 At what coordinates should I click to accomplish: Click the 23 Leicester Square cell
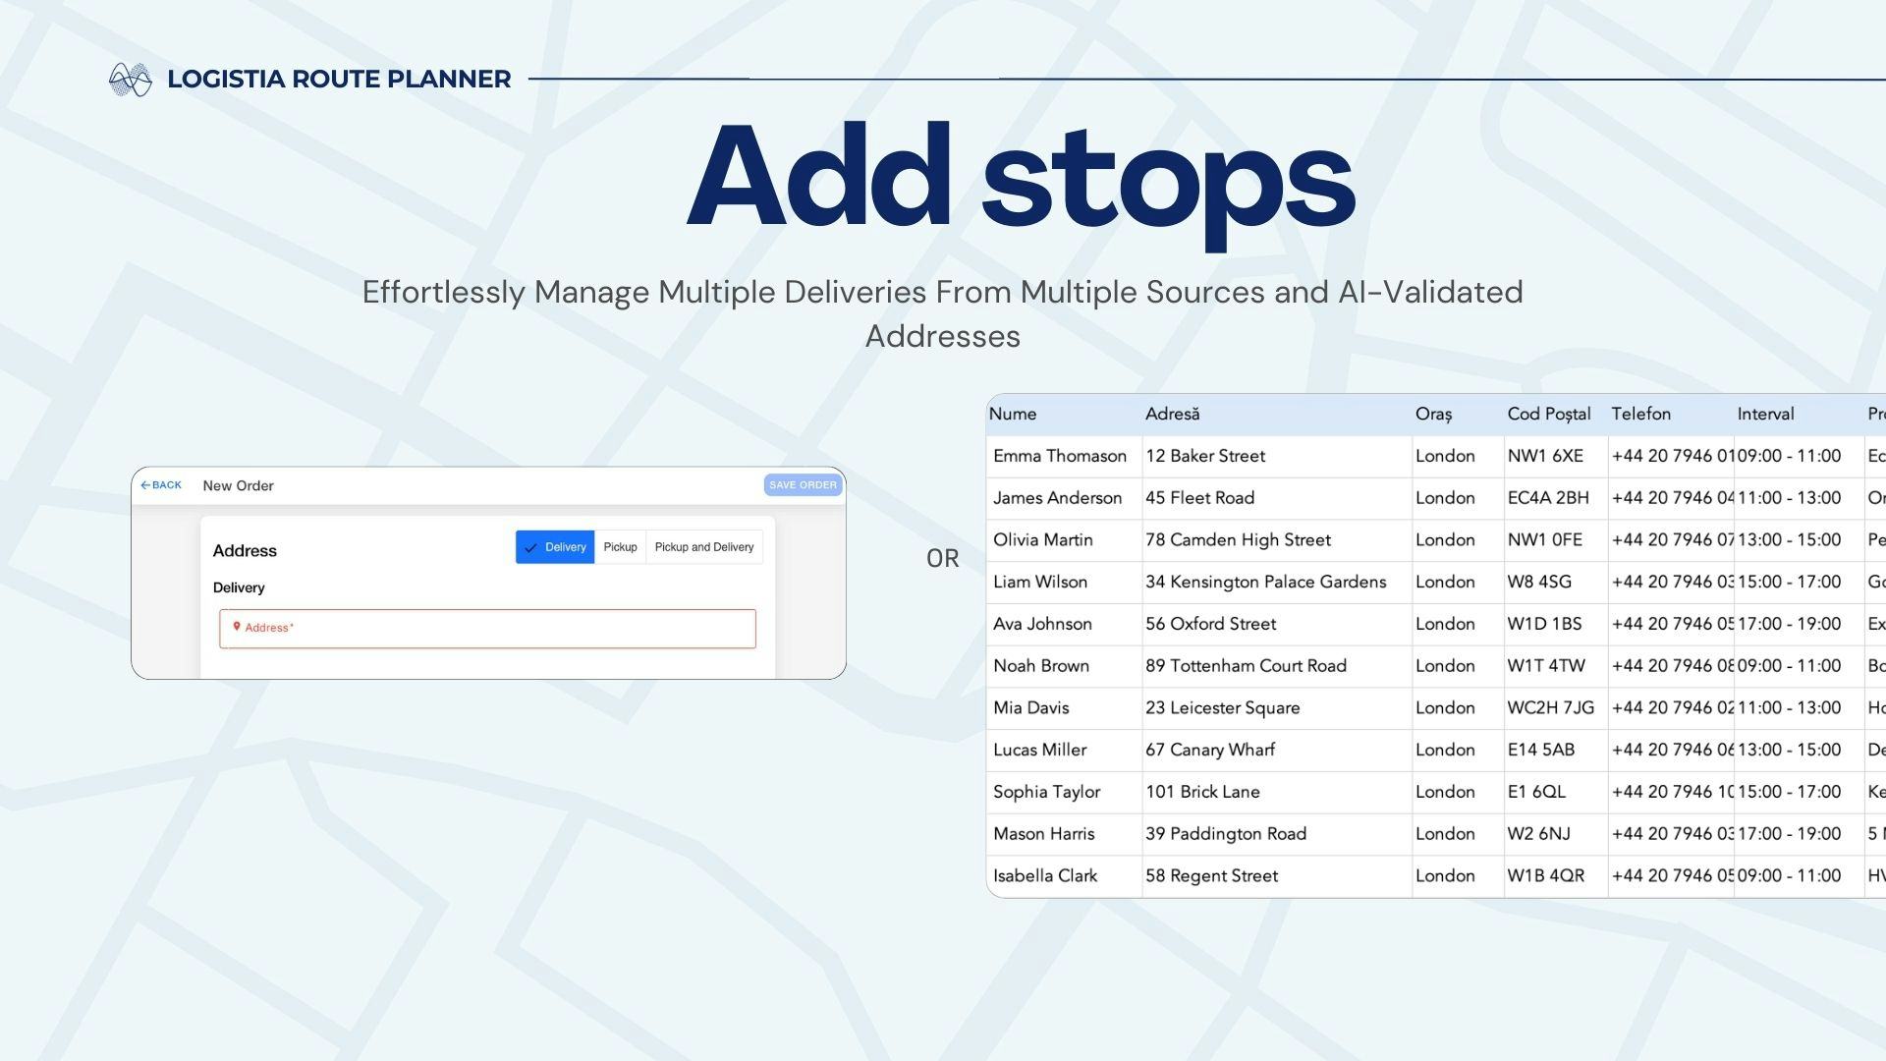coord(1277,708)
